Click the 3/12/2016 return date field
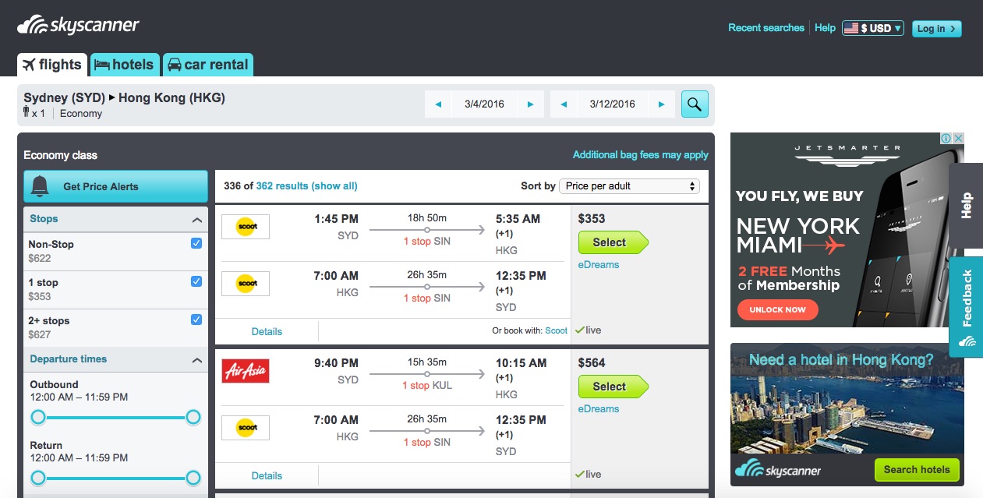Image resolution: width=983 pixels, height=498 pixels. (x=612, y=104)
